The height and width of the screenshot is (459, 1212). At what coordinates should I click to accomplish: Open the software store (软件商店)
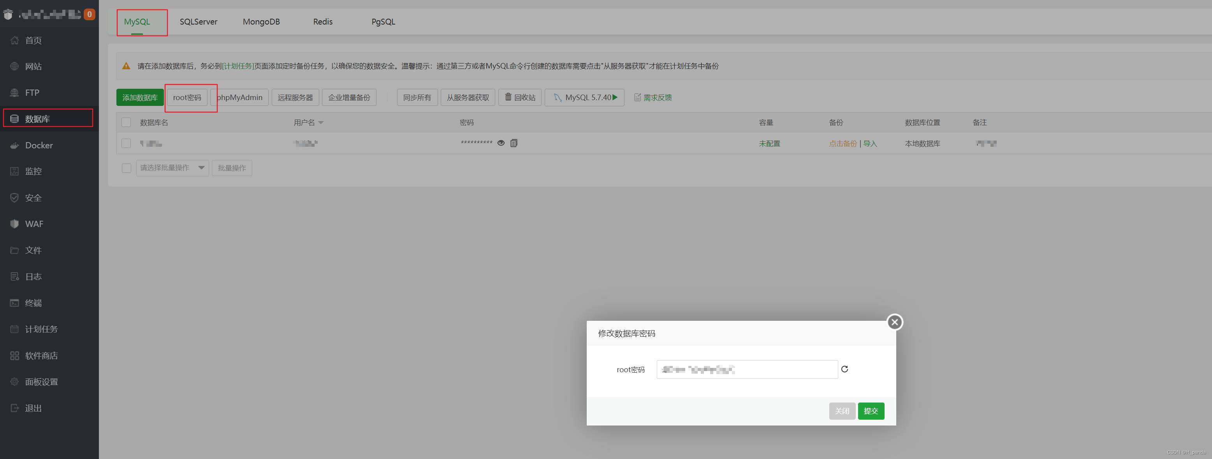(41, 355)
